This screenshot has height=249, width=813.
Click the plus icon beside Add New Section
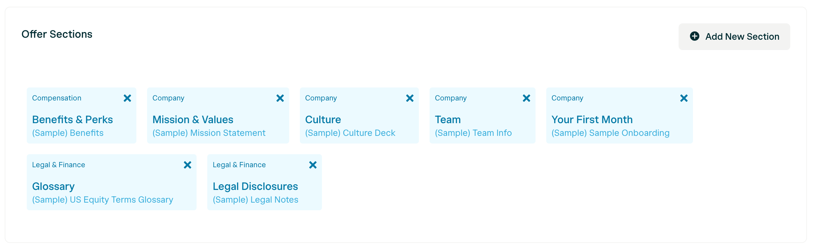pyautogui.click(x=694, y=36)
